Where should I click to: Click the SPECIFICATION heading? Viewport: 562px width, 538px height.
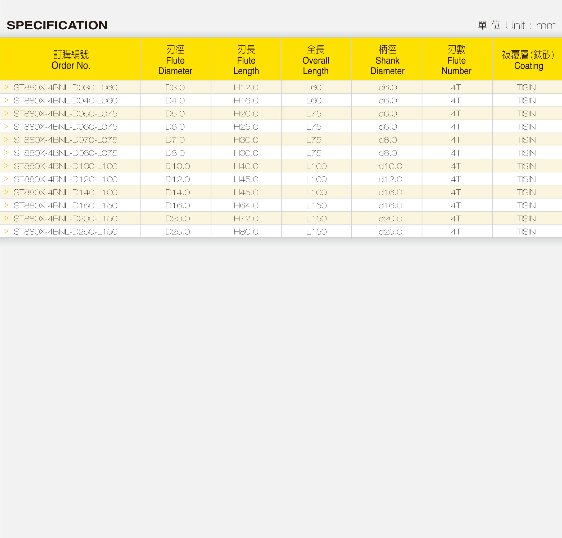57,25
